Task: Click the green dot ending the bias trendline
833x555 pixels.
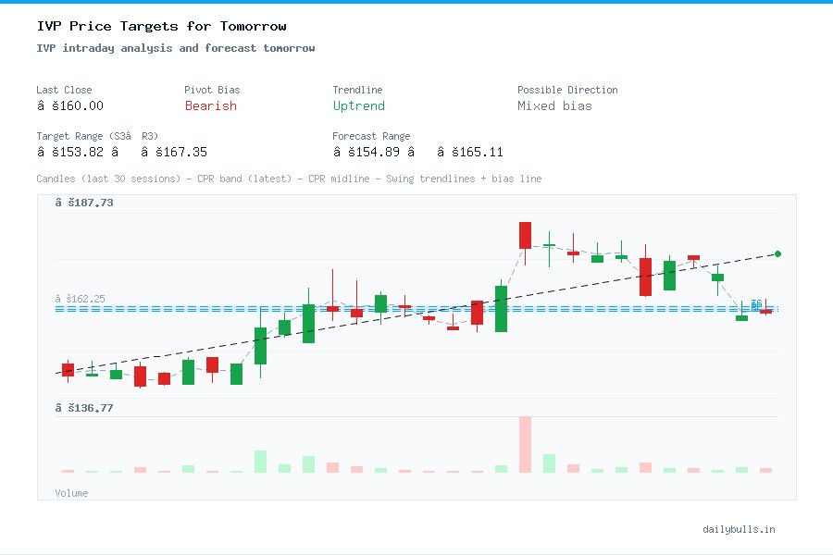Action: [777, 253]
